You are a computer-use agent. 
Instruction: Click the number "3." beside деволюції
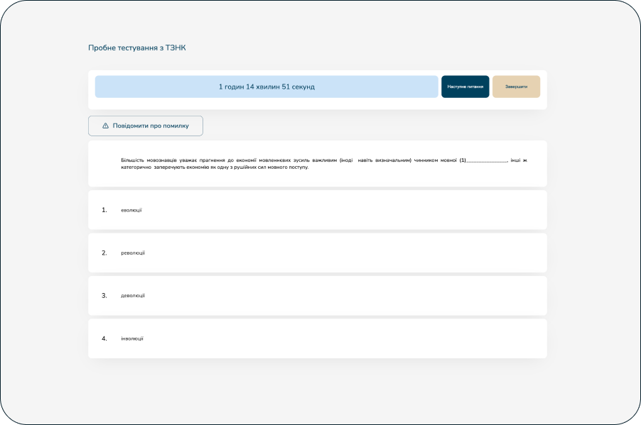pos(104,295)
